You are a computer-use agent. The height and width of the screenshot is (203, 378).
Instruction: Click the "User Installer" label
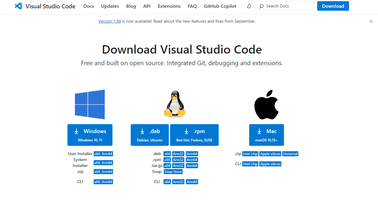(80, 154)
